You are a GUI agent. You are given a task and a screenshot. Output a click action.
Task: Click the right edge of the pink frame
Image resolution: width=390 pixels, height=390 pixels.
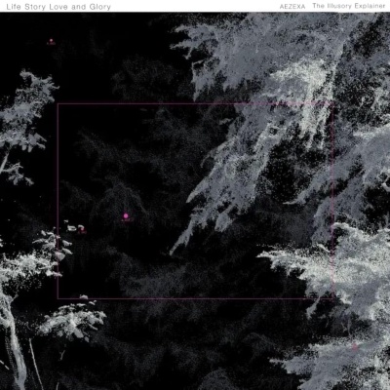pyautogui.click(x=333, y=201)
